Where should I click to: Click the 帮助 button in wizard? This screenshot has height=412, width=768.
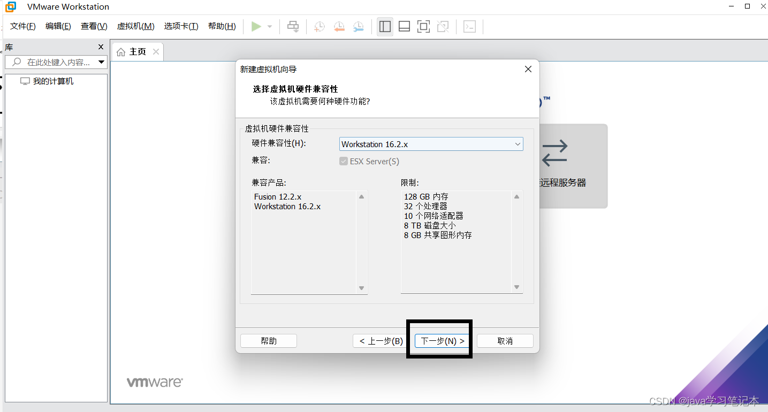269,341
